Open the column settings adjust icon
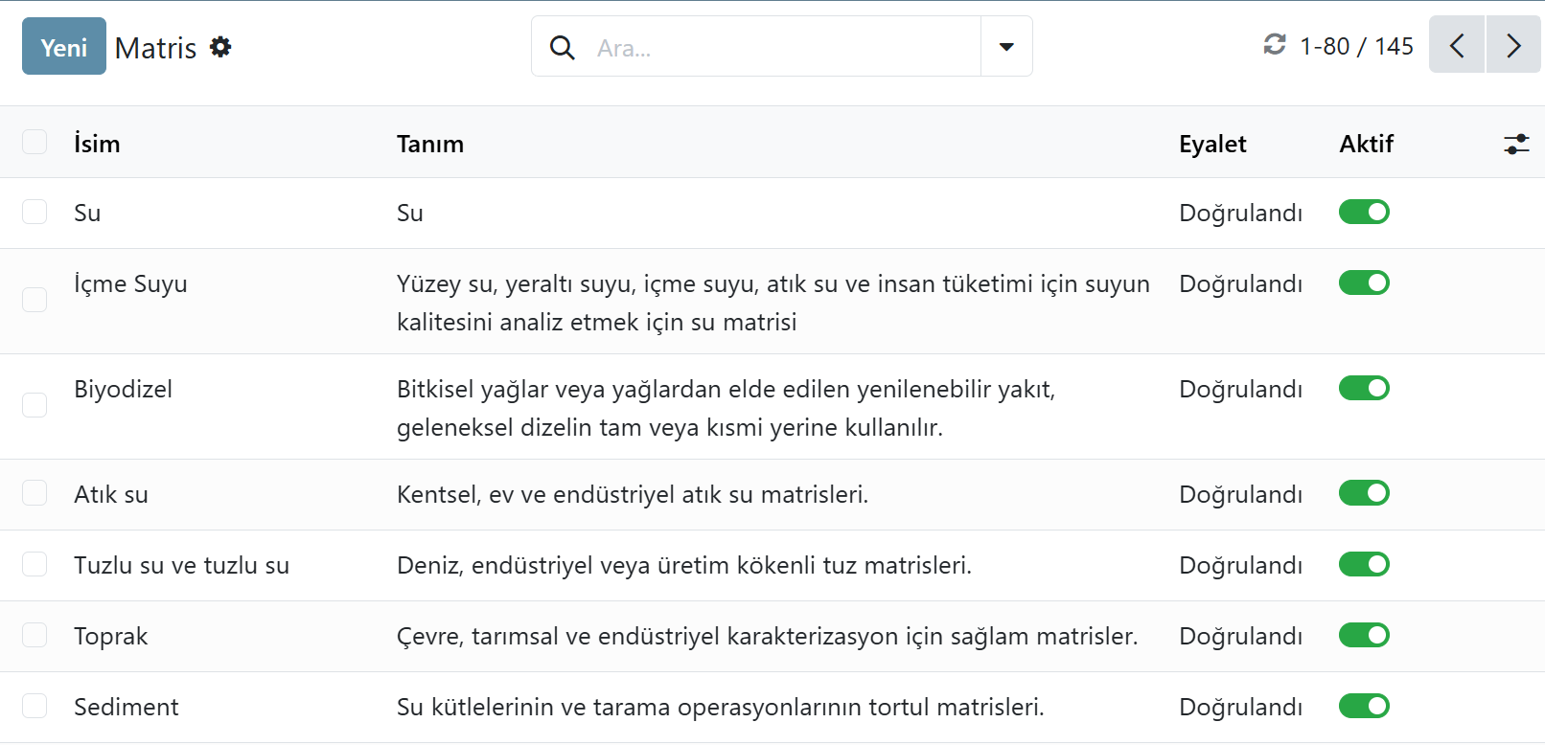Viewport: 1545px width, 745px height. pyautogui.click(x=1516, y=144)
